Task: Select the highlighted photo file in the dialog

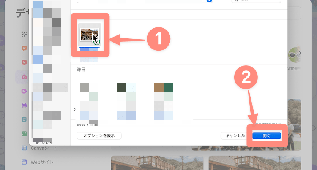Action: pos(89,35)
